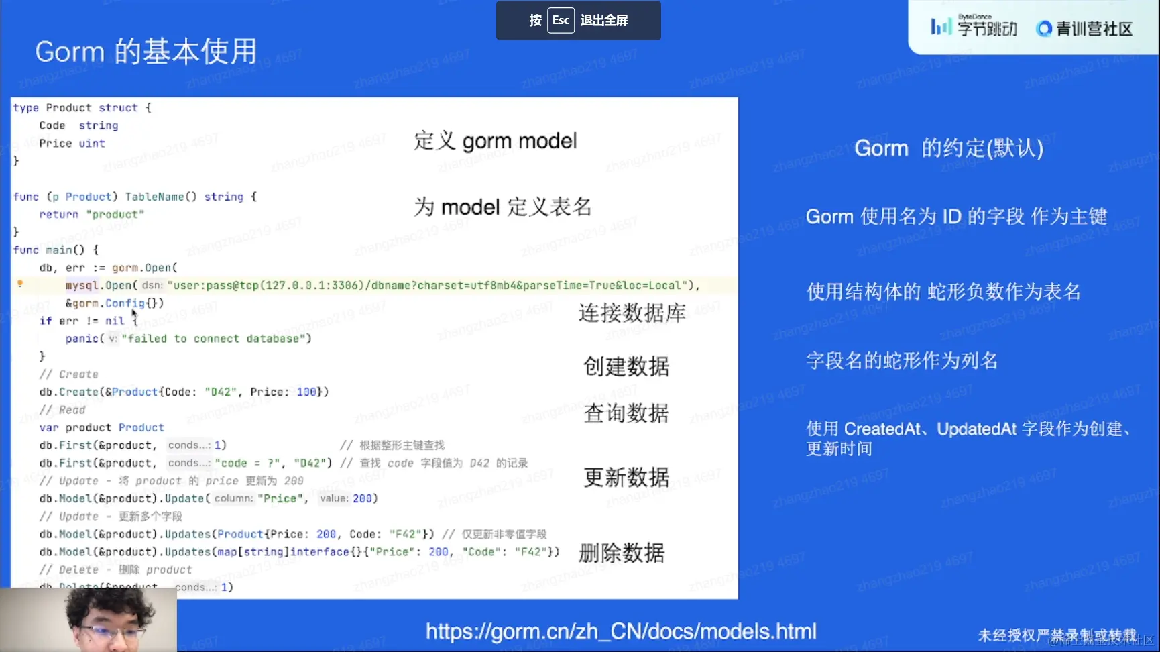The image size is (1160, 652).
Task: Click the yellow lightbulb hint icon in the code gutter
Action: click(x=20, y=284)
